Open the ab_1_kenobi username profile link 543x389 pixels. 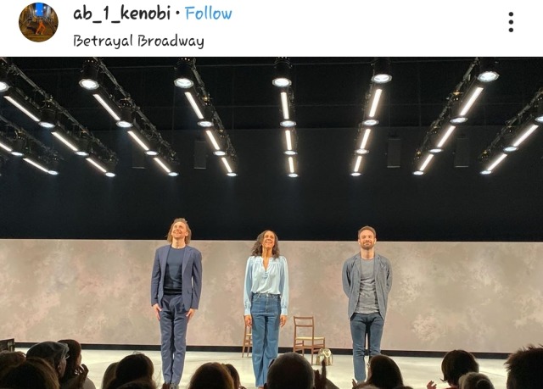[x=122, y=14]
